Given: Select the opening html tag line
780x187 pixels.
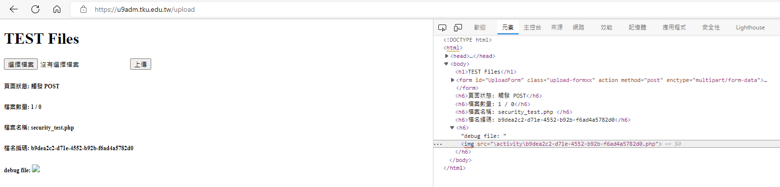Looking at the screenshot, I should click(453, 48).
